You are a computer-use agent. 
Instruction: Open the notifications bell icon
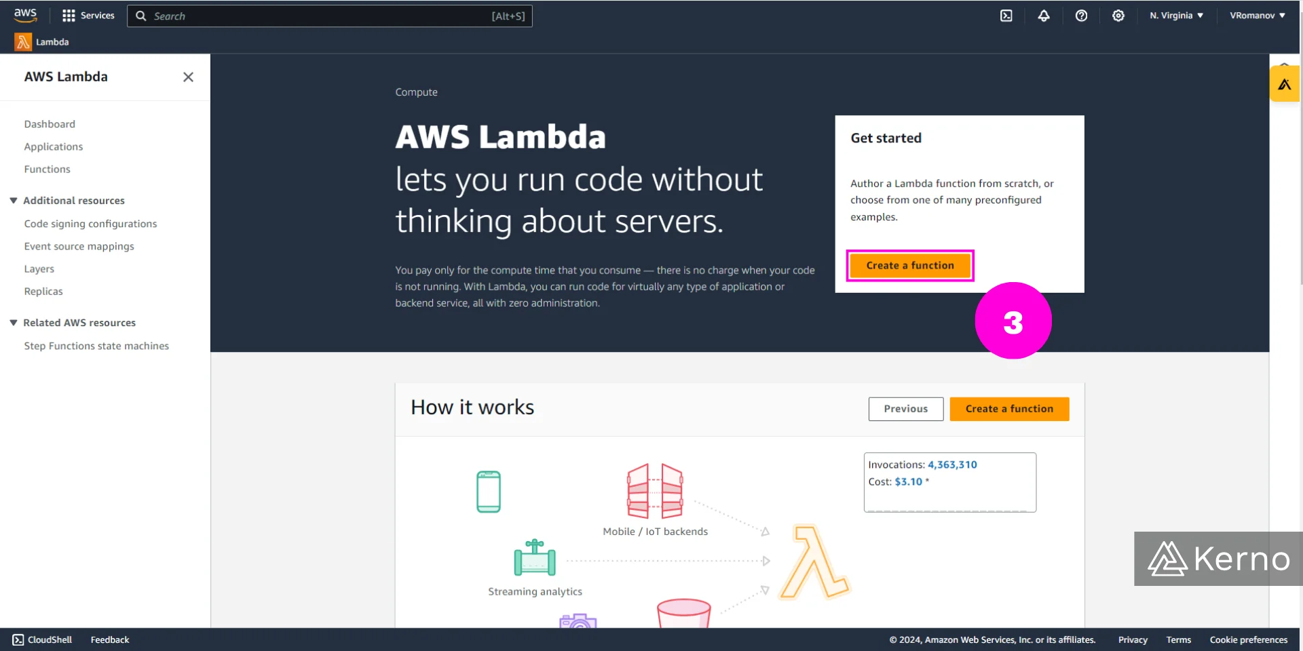pos(1044,16)
